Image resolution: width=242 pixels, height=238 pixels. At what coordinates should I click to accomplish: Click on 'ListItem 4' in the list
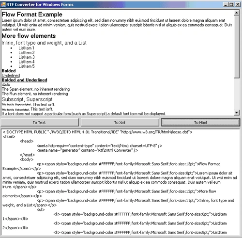pos(27,62)
